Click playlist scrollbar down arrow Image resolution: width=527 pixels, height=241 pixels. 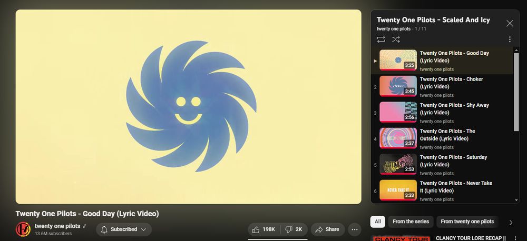click(516, 200)
